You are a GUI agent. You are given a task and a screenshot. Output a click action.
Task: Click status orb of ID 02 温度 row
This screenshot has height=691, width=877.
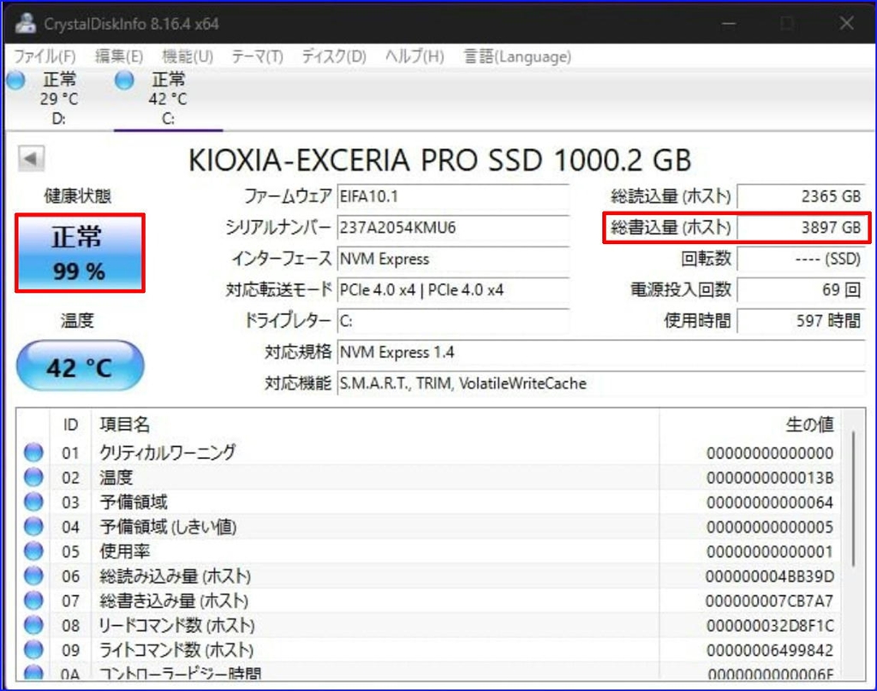point(33,477)
